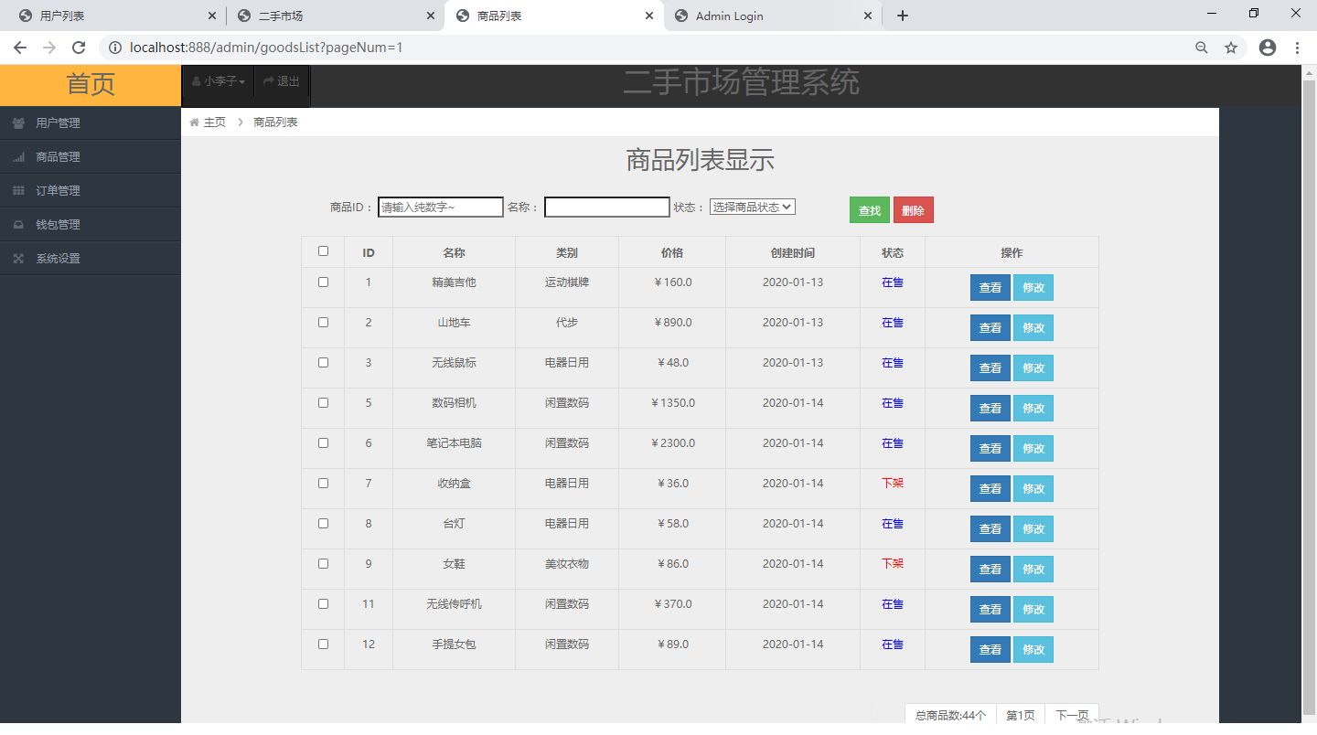Check the checkbox for 精美吉他 row

coord(323,282)
